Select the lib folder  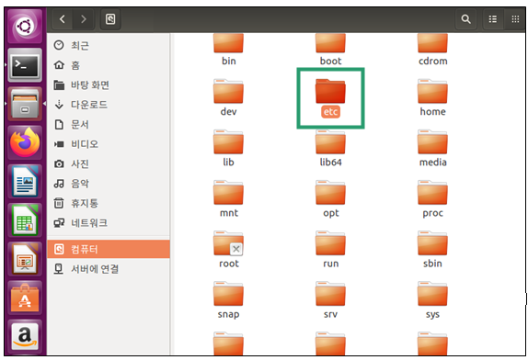pyautogui.click(x=228, y=149)
